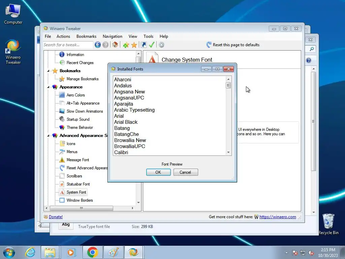Image resolution: width=345 pixels, height=259 pixels.
Task: Launch Google Chrome from the taskbar
Action: click(92, 252)
